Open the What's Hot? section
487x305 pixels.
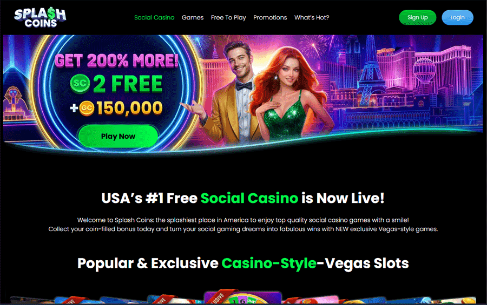click(312, 18)
